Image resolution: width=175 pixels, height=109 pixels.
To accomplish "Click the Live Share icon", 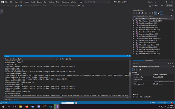I will [x=150, y=6].
